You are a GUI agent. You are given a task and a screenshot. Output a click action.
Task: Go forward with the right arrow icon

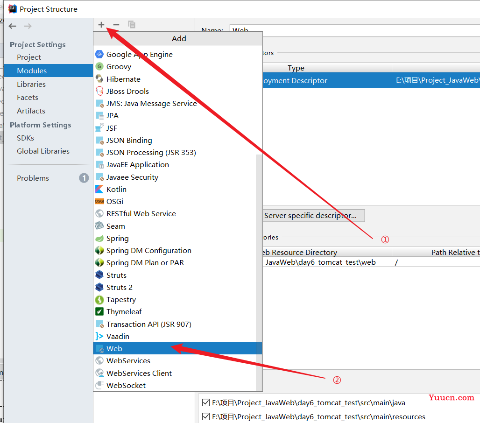point(28,26)
